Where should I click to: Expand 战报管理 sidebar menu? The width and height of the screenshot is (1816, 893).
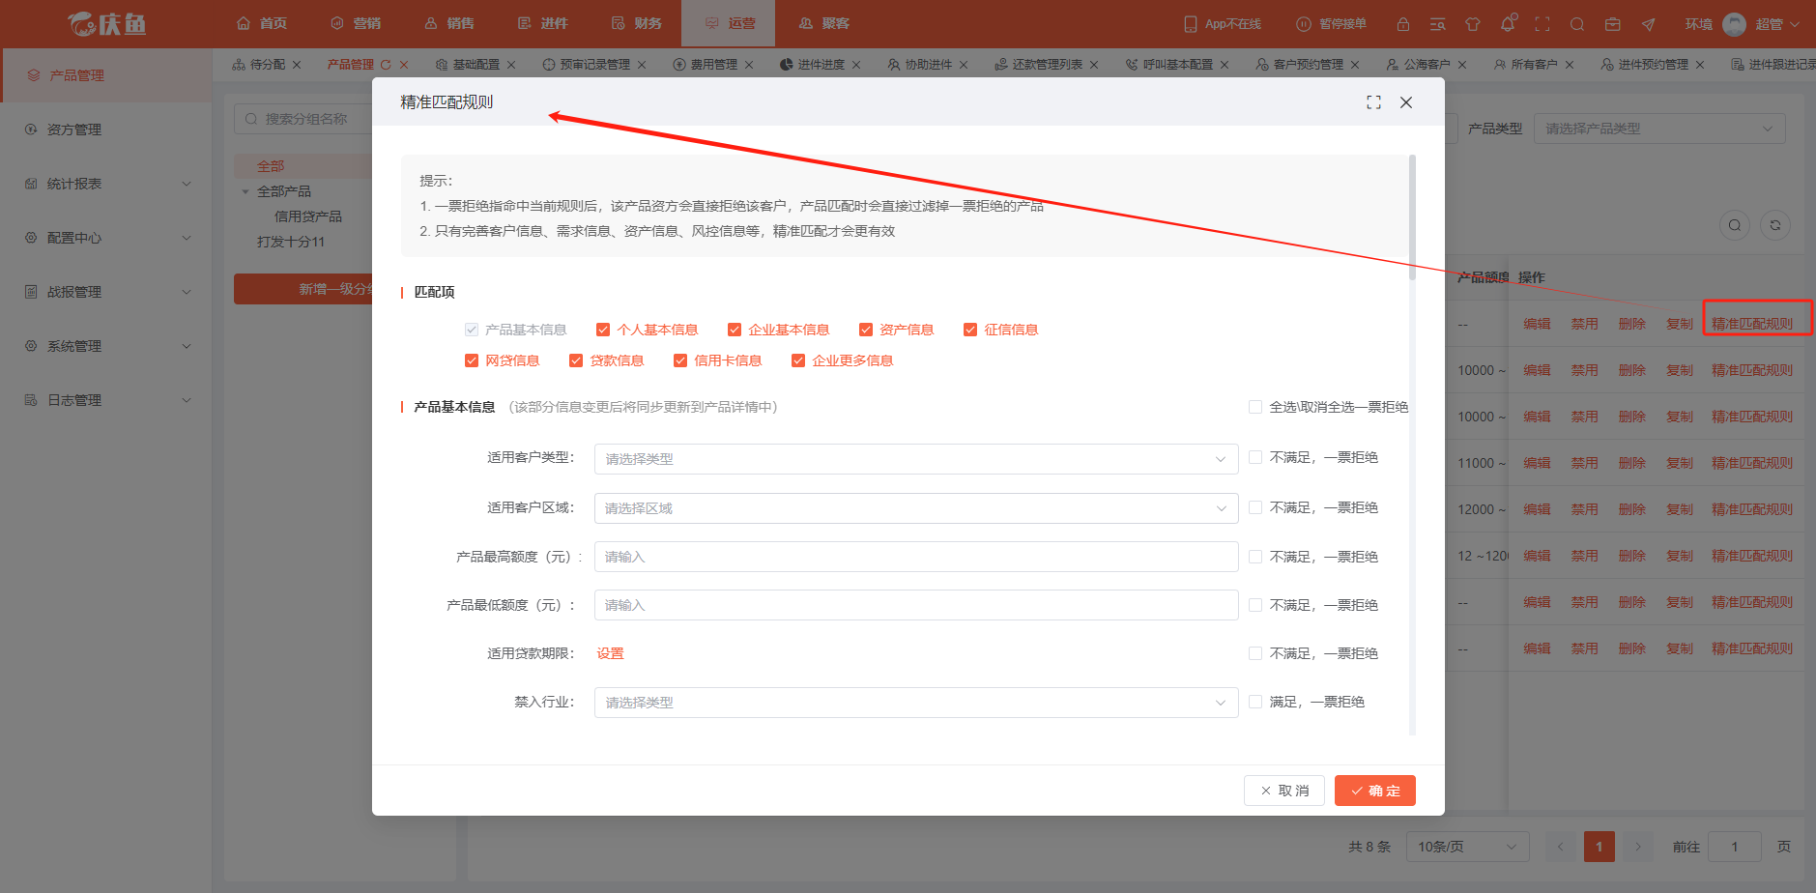click(x=106, y=292)
